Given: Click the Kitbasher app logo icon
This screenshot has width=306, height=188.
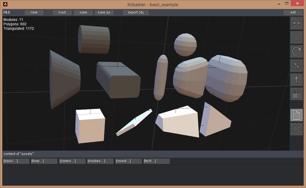Looking at the screenshot, I should [5, 4].
